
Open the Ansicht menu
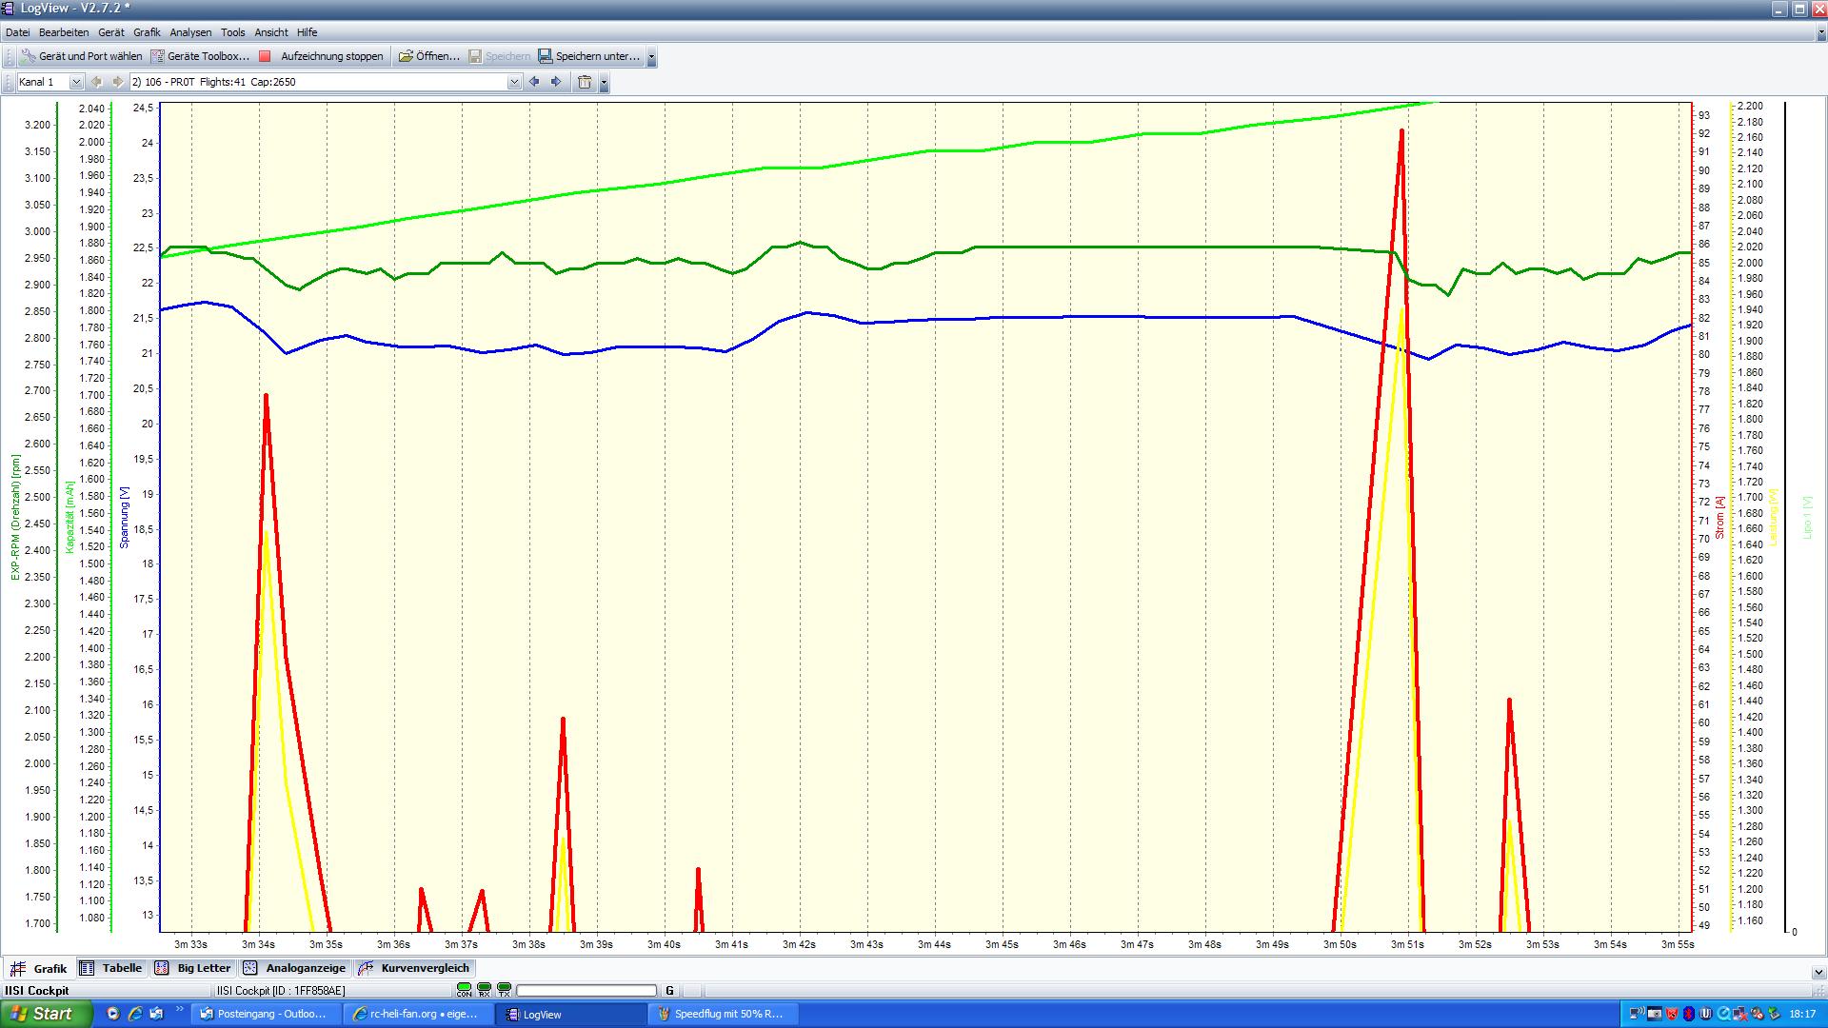click(x=271, y=32)
